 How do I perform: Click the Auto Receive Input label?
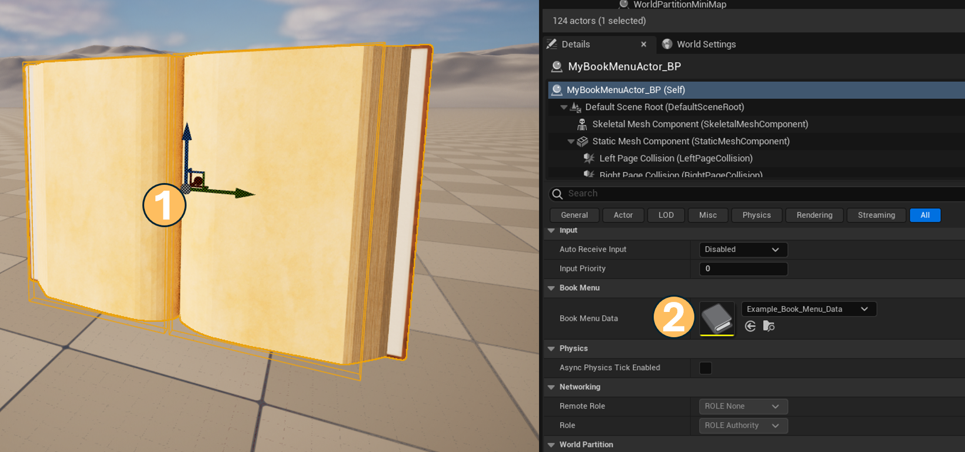[593, 250]
